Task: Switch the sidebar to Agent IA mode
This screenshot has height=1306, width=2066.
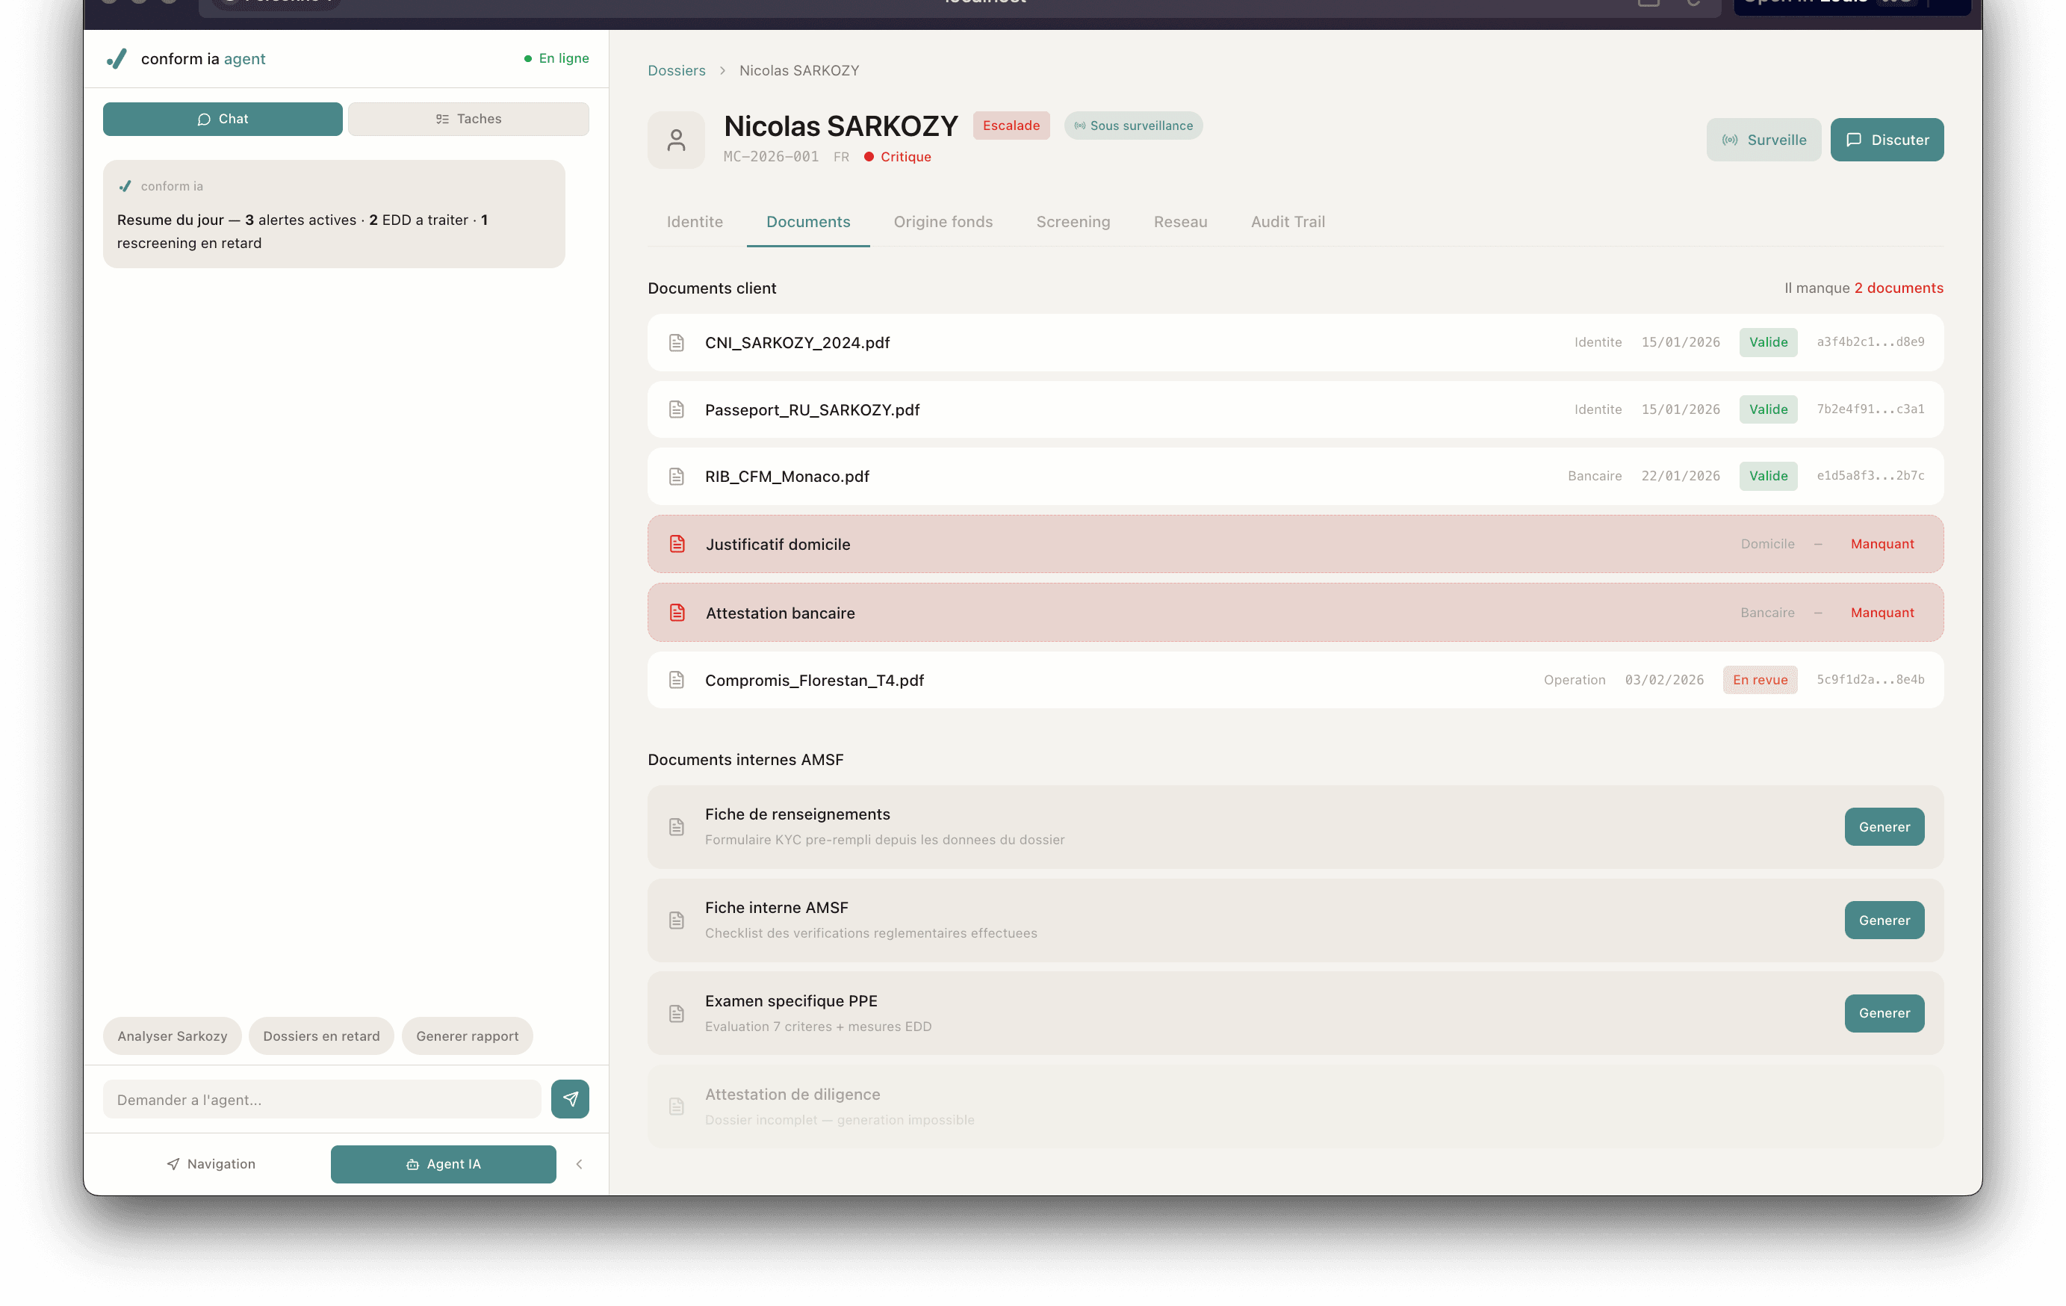Action: pos(443,1163)
